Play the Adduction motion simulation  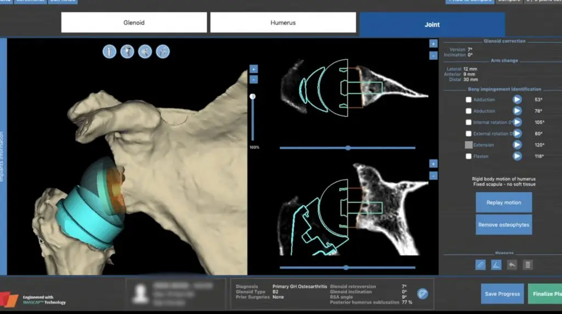click(517, 99)
